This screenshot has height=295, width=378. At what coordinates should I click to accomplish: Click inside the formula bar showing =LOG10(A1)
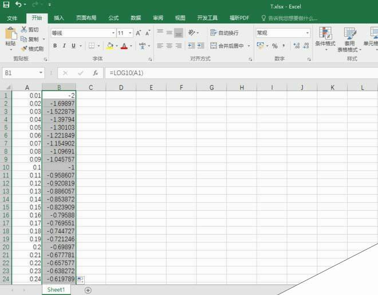(229, 73)
